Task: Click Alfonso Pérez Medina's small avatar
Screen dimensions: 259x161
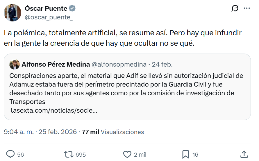Action: coord(15,64)
